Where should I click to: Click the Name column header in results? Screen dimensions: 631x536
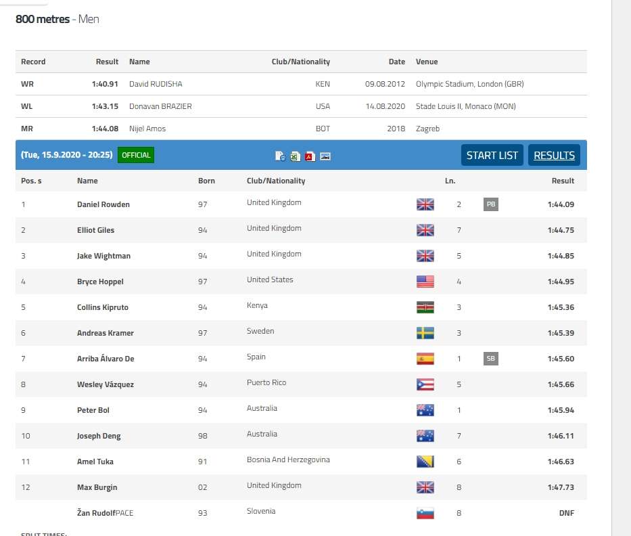(x=87, y=181)
